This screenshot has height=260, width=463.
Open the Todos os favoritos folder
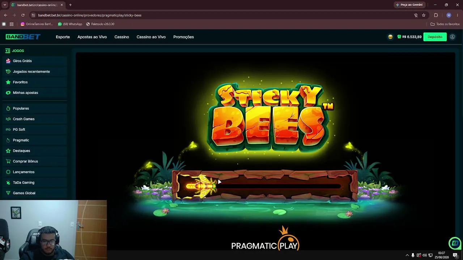click(445, 24)
